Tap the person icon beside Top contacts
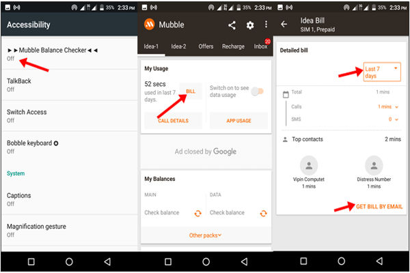 coord(285,139)
